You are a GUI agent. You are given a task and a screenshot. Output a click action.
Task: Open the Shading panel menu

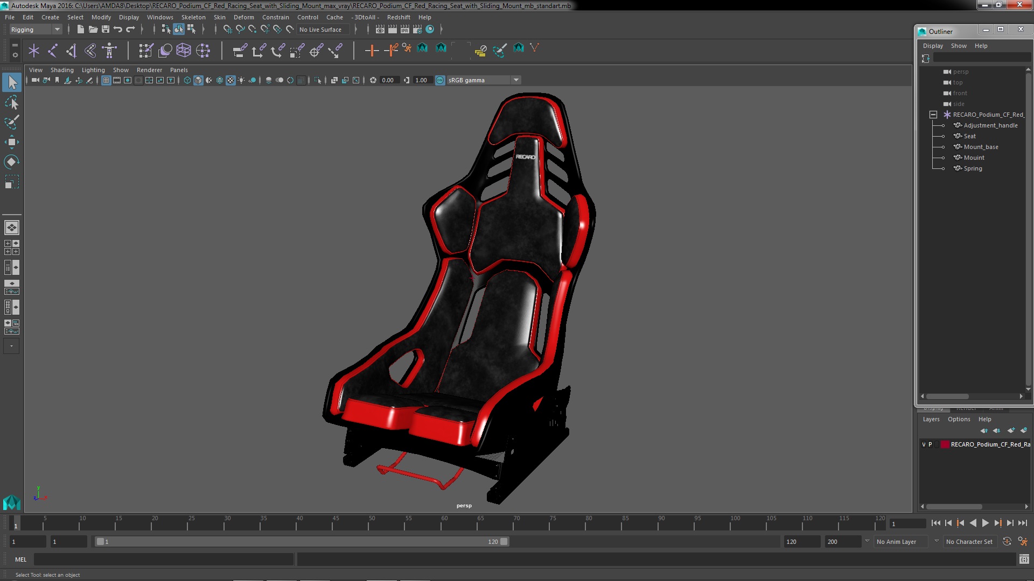(x=62, y=70)
